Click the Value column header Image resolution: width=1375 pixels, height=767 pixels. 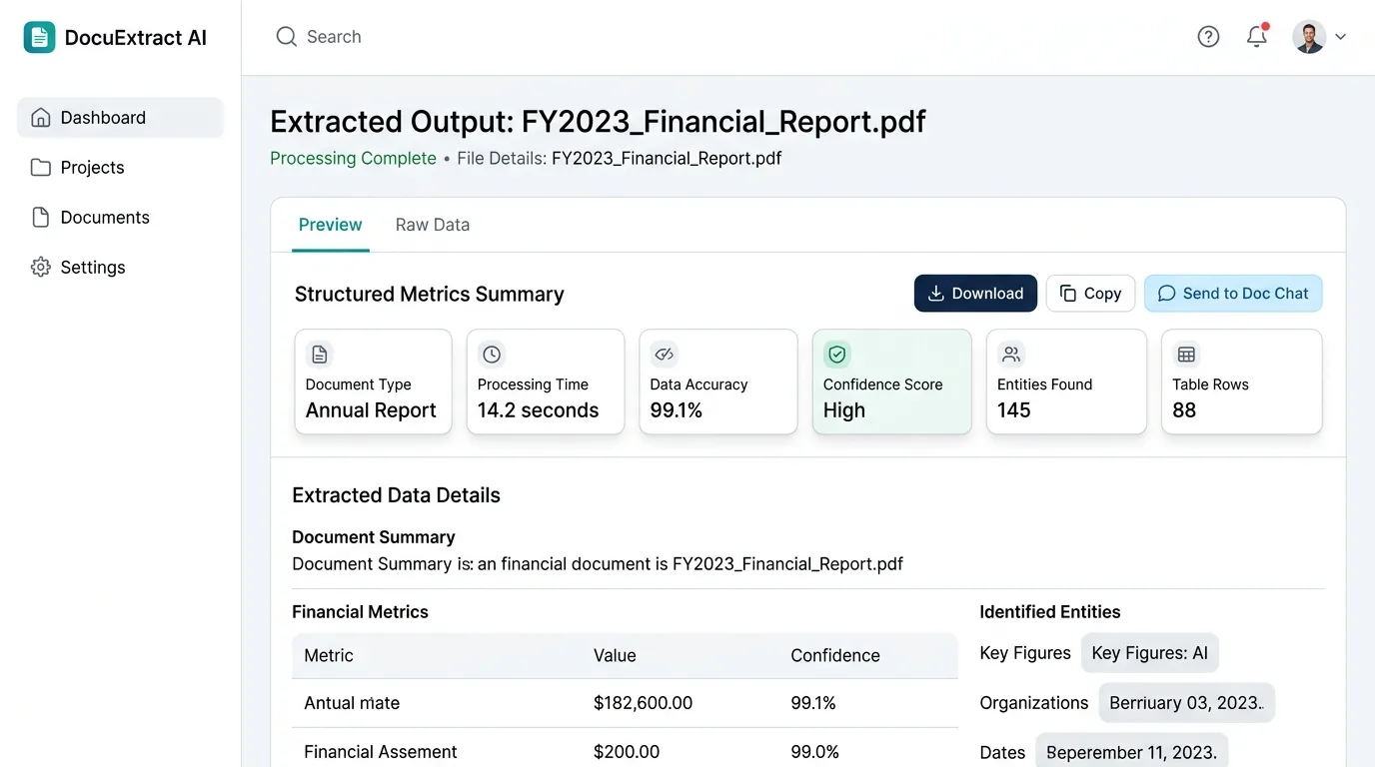coord(615,656)
